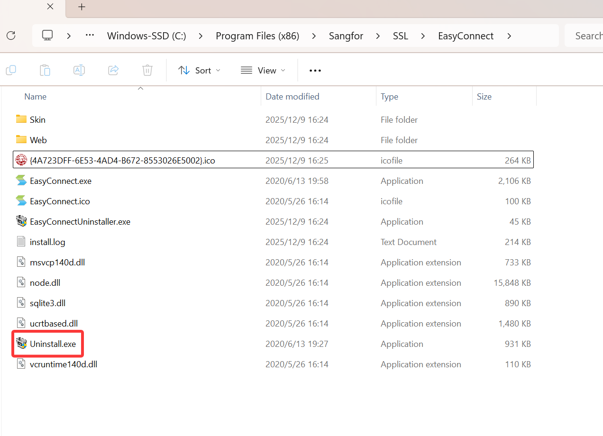Image resolution: width=603 pixels, height=436 pixels.
Task: Click the Delete trash can icon
Action: pyautogui.click(x=147, y=70)
